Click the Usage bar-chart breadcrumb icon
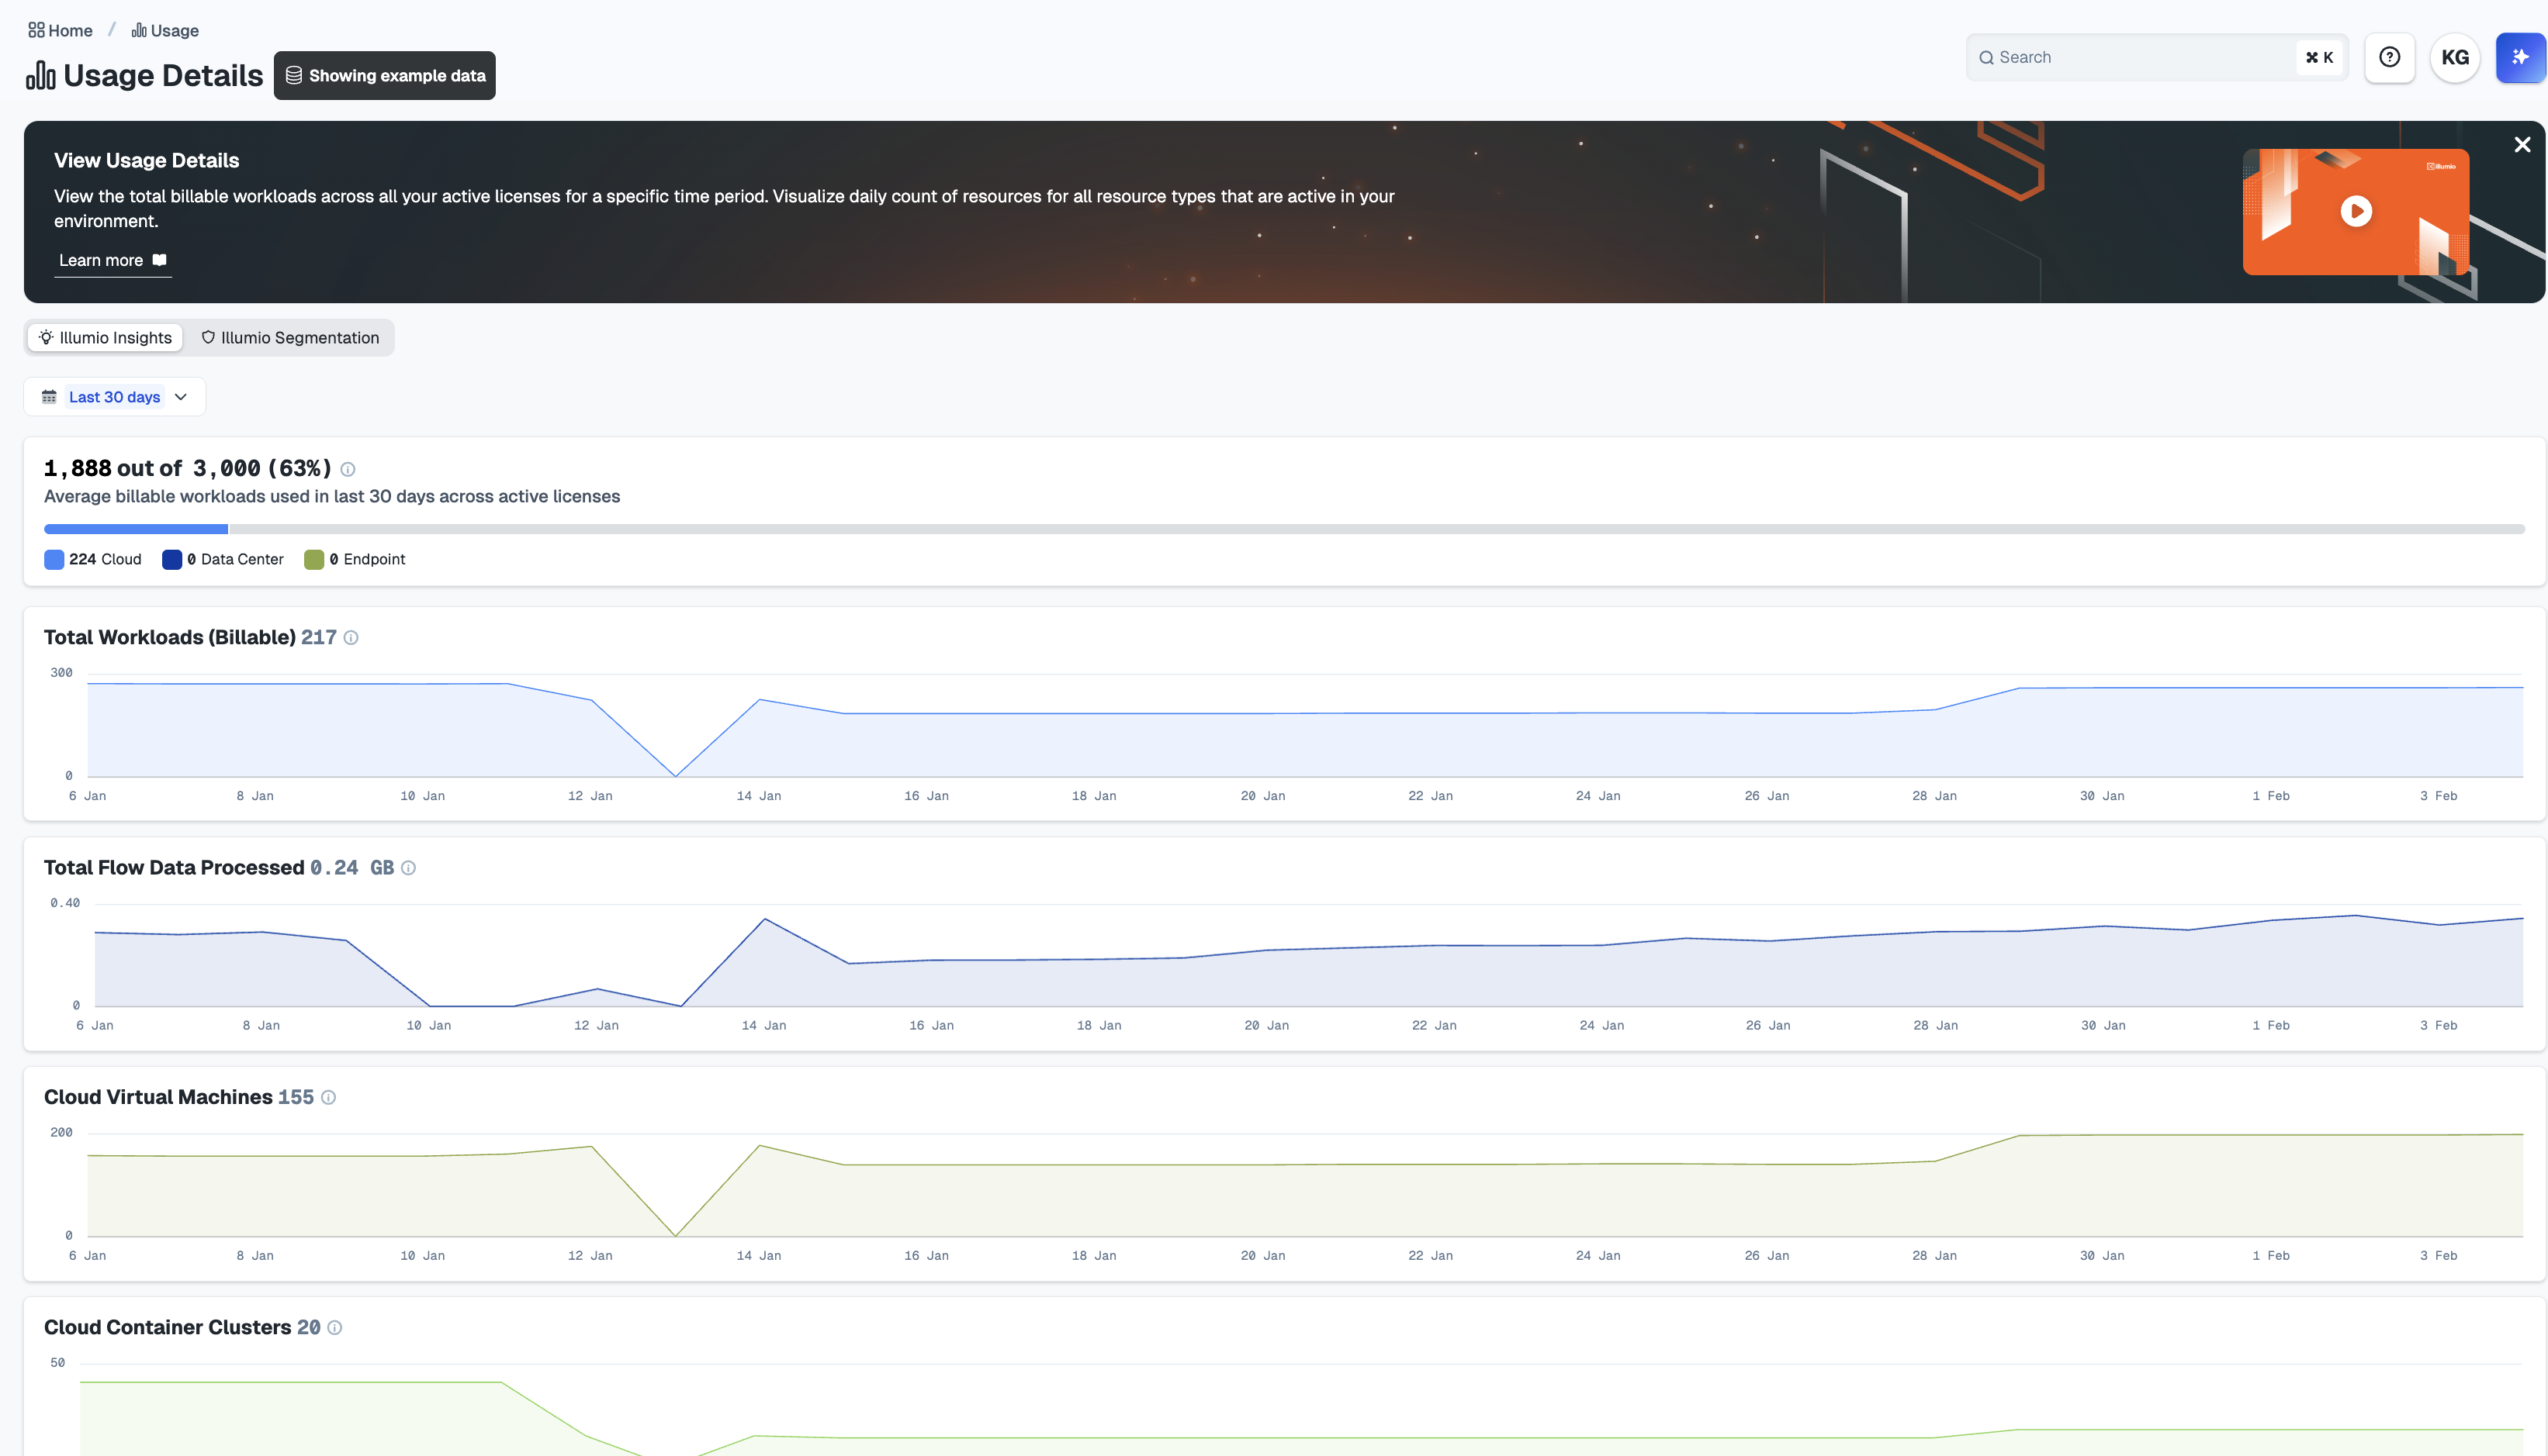The width and height of the screenshot is (2548, 1456). [x=139, y=30]
